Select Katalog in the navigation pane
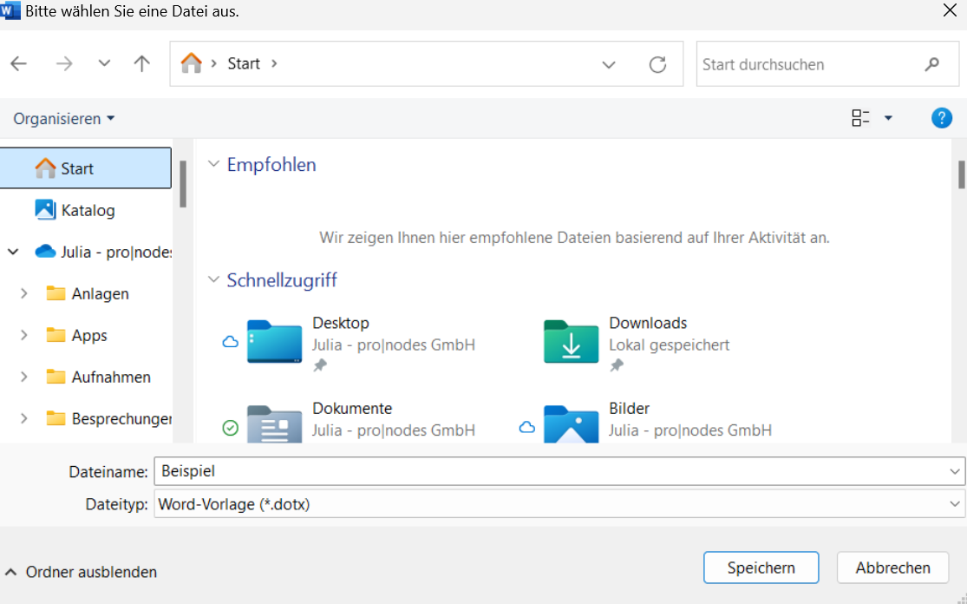This screenshot has width=967, height=604. click(87, 210)
